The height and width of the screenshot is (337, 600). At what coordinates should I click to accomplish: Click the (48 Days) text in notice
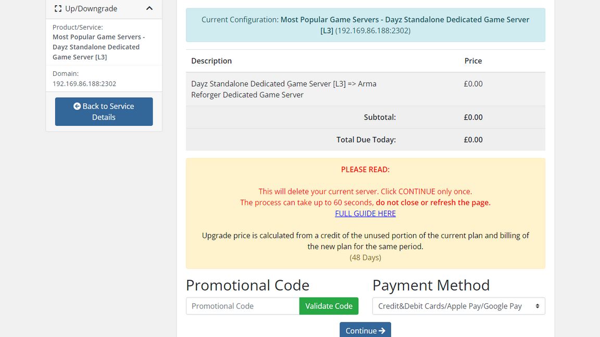coord(365,257)
